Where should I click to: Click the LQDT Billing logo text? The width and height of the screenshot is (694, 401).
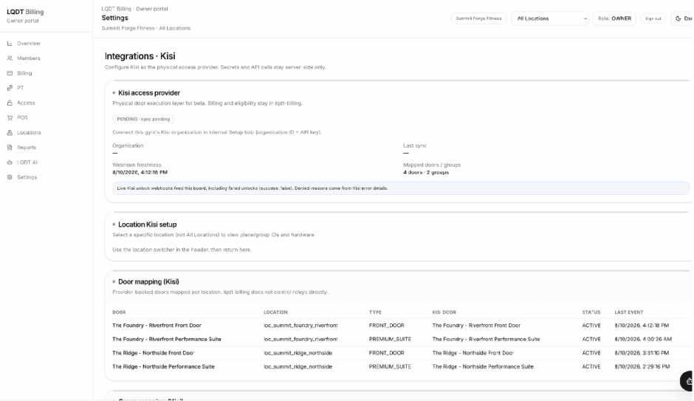(x=25, y=12)
